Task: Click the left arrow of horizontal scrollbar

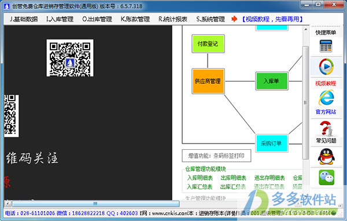Action: point(8,204)
